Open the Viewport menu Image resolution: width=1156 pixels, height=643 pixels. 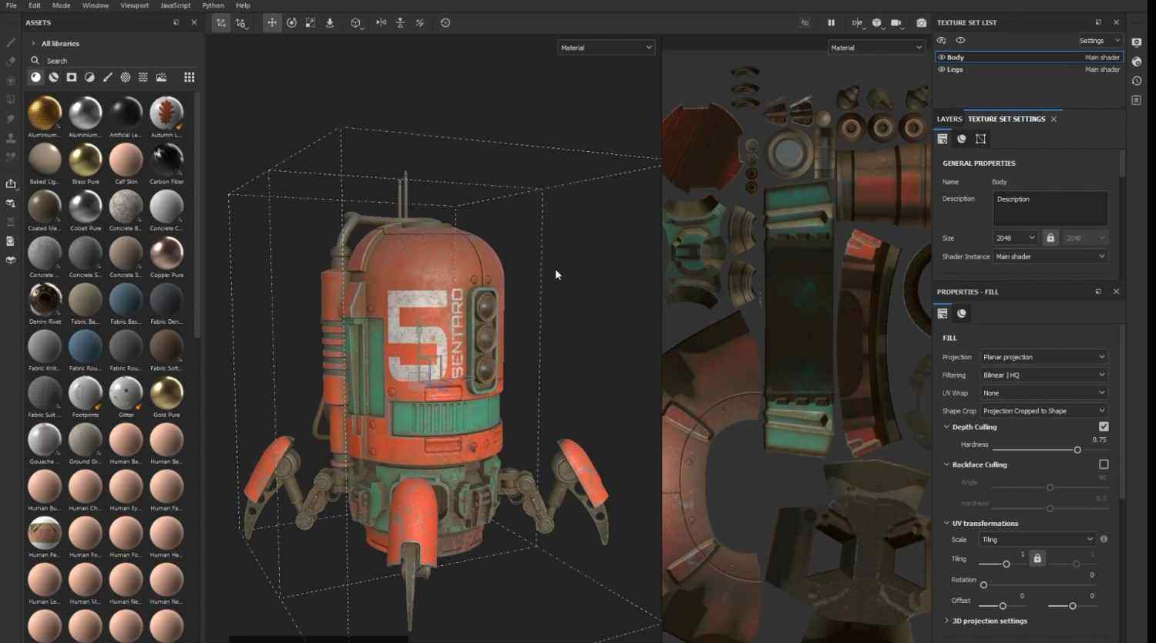tap(135, 5)
